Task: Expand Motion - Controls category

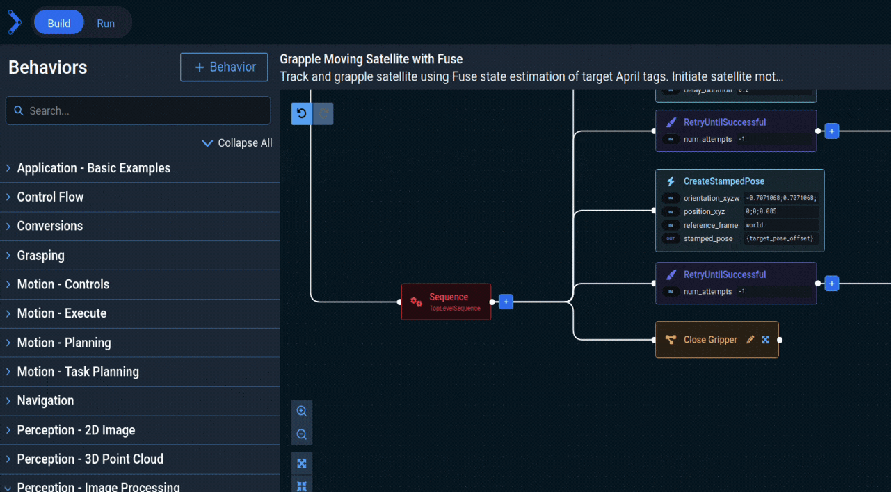Action: [x=139, y=284]
